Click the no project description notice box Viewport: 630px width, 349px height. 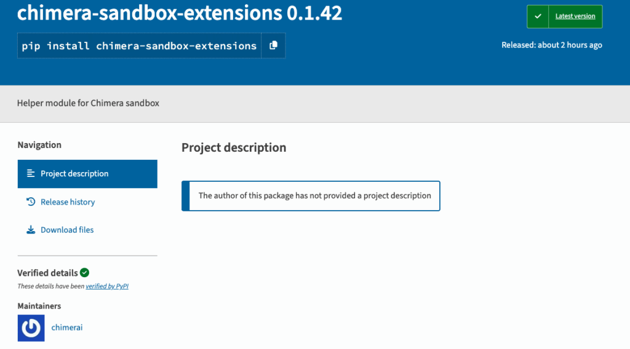311,196
